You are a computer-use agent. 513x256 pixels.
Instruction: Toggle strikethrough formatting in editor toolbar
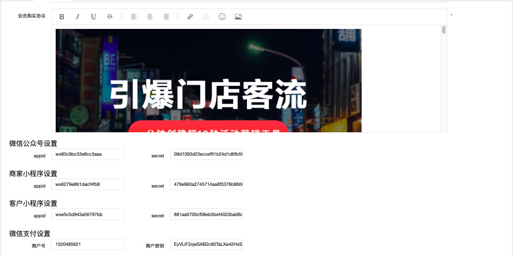[110, 17]
